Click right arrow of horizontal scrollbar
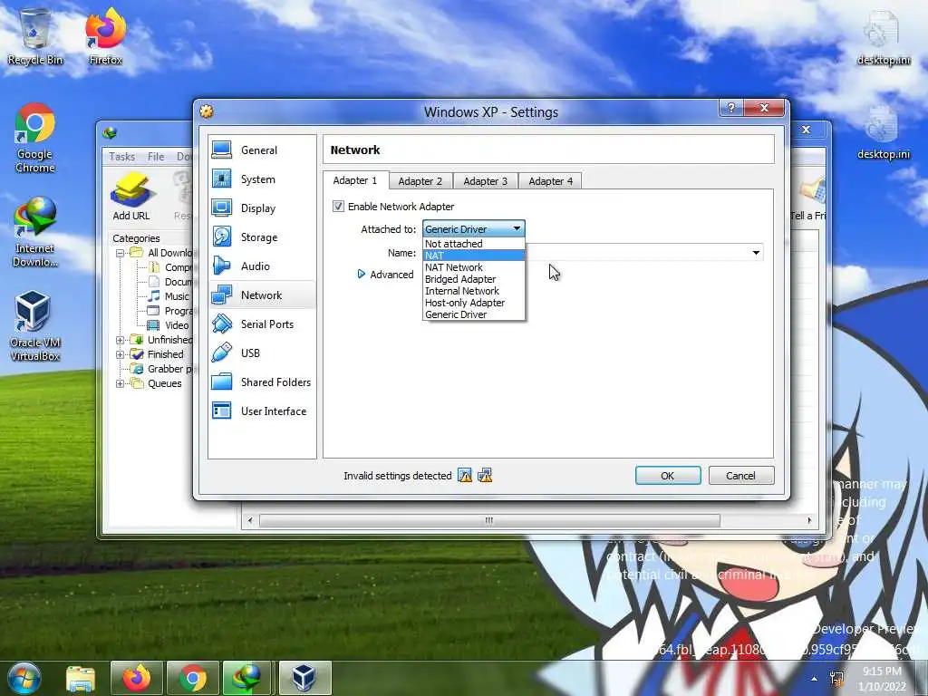This screenshot has height=696, width=928. point(809,521)
